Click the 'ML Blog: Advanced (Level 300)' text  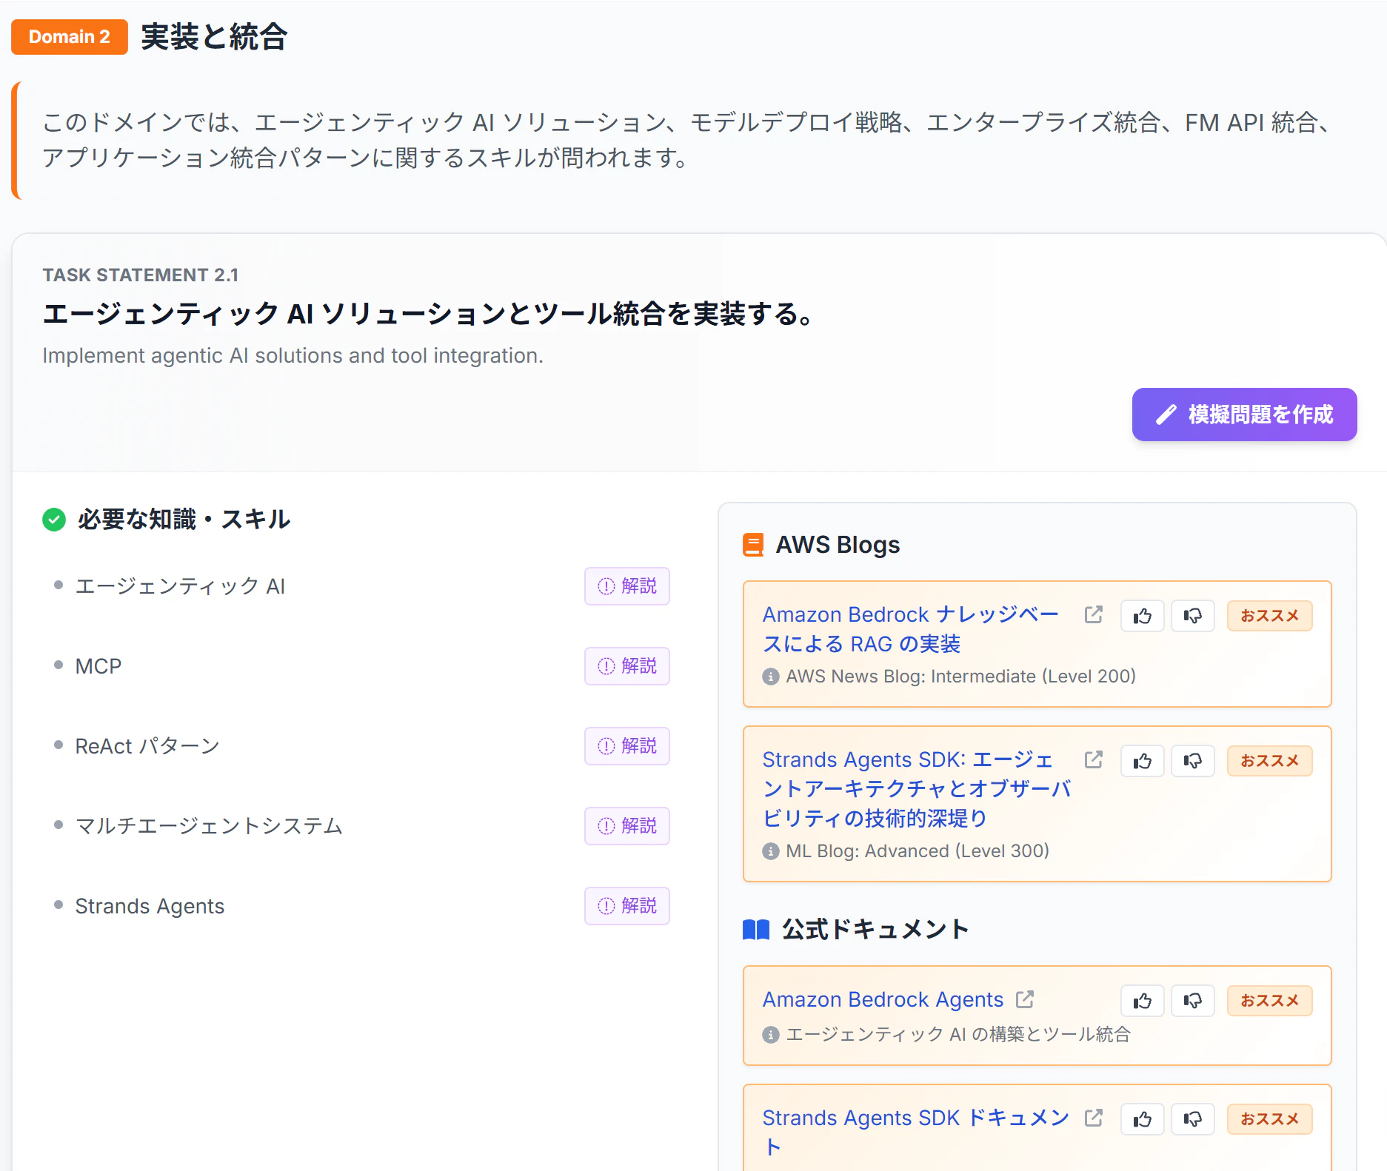point(918,851)
